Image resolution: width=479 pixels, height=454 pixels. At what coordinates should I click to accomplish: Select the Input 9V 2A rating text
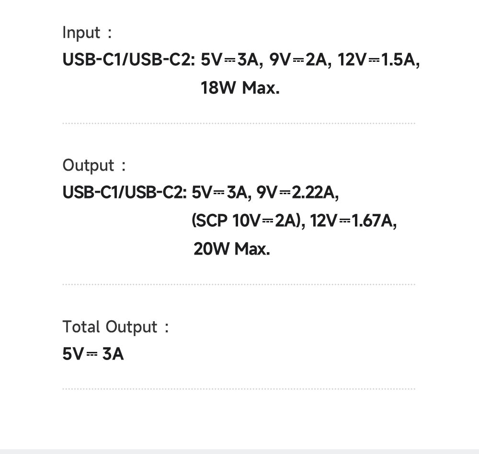297,60
